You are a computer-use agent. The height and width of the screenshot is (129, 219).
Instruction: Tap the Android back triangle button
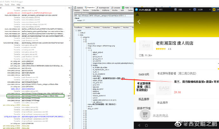coord(139,126)
